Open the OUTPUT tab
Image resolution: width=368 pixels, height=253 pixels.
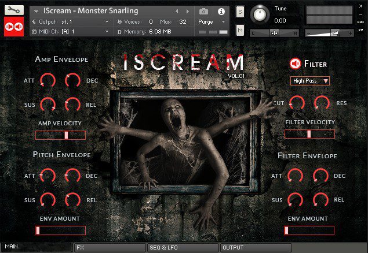[x=256, y=248]
